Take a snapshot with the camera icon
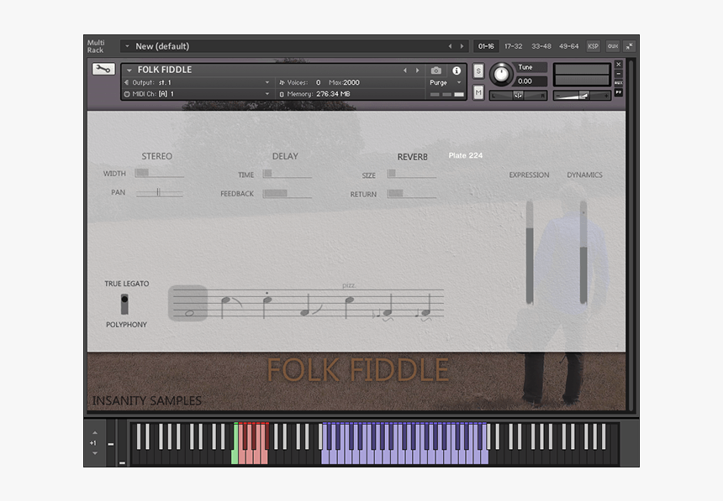 435,70
